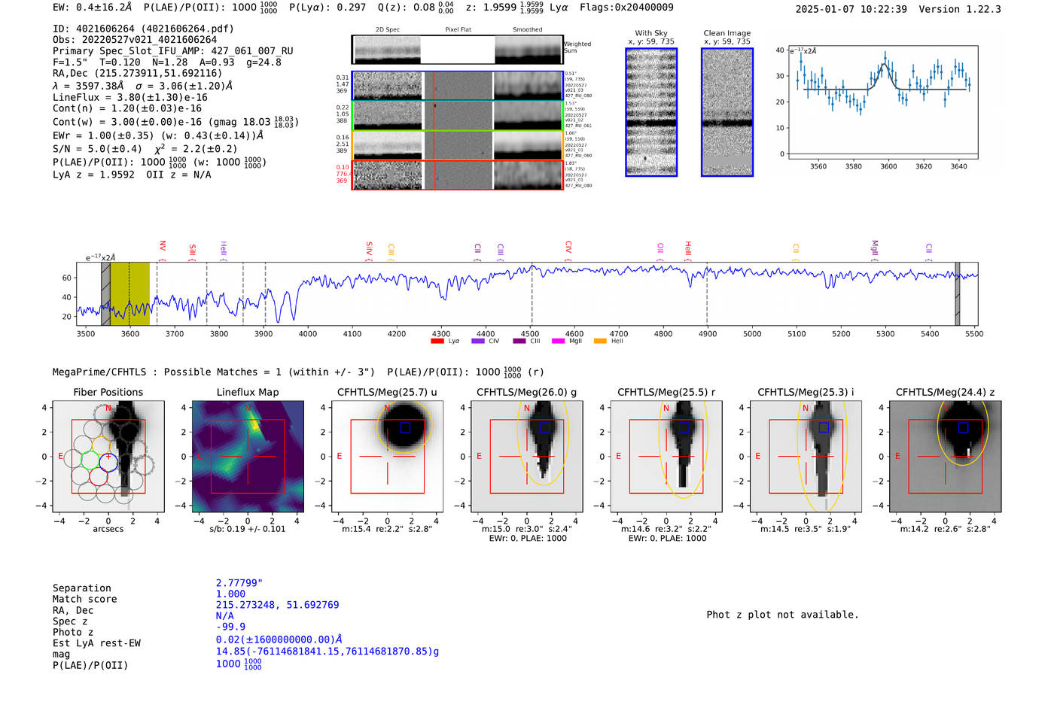Open the Lineflux Map thumbnail
This screenshot has width=1054, height=717.
coord(248,457)
